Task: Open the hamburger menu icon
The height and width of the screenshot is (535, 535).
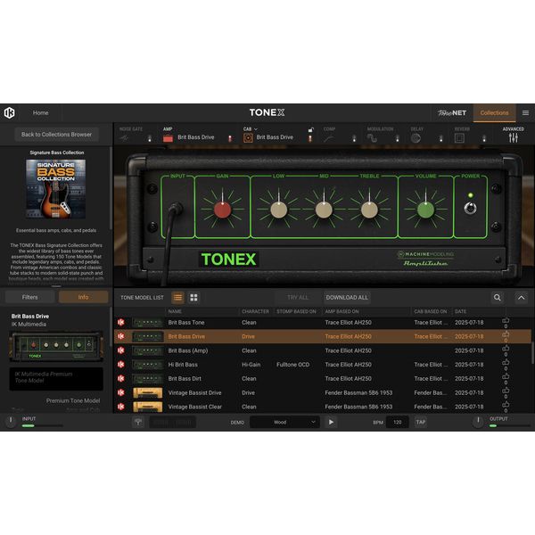Action: tap(525, 113)
